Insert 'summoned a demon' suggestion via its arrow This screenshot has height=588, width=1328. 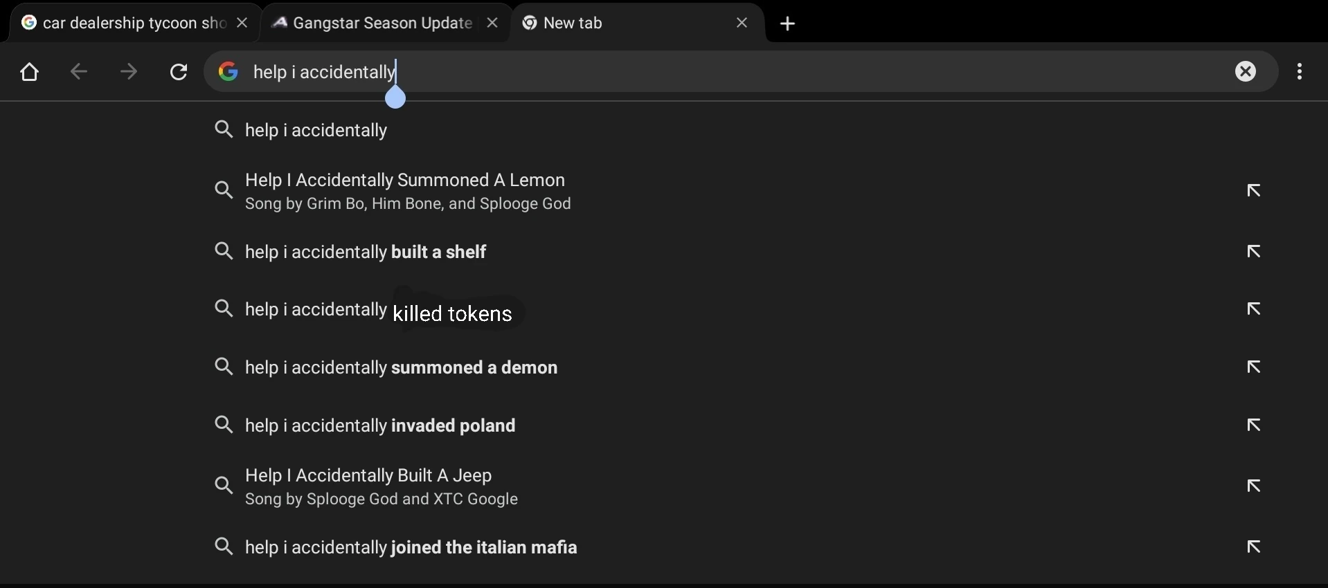click(x=1255, y=368)
